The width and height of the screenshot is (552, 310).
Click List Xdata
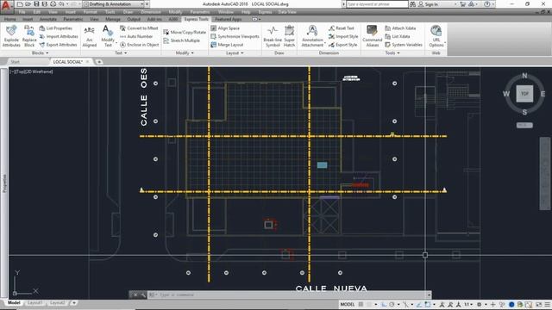398,36
